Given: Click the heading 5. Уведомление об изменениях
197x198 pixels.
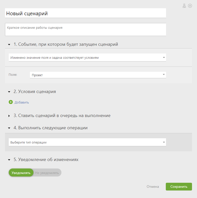Looking at the screenshot, I should pyautogui.click(x=46, y=159).
